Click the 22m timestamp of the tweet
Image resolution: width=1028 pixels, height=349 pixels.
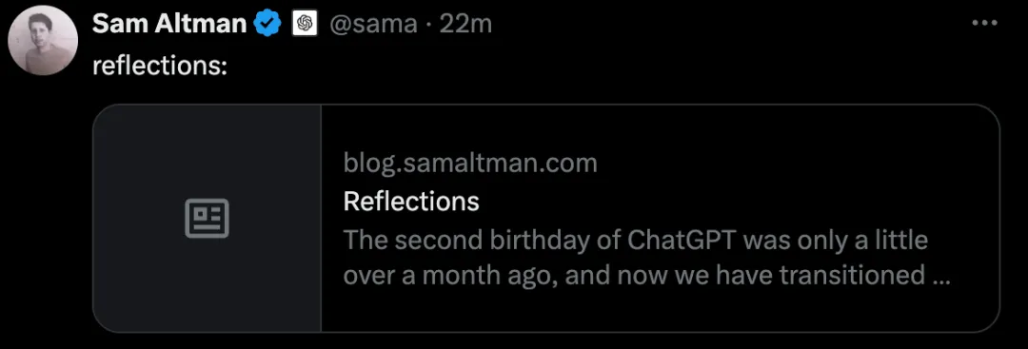pos(465,24)
